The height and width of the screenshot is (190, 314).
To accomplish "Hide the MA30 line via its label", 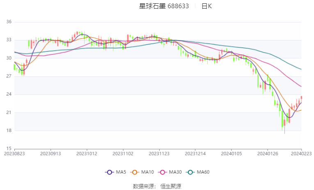I will click(175, 172).
